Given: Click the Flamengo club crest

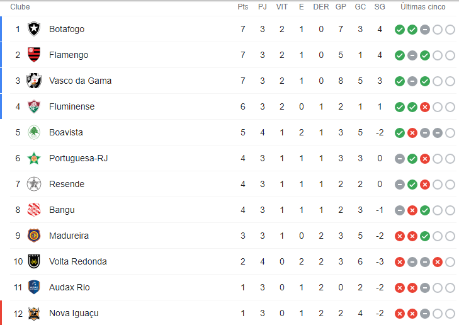Looking at the screenshot, I should (x=34, y=55).
